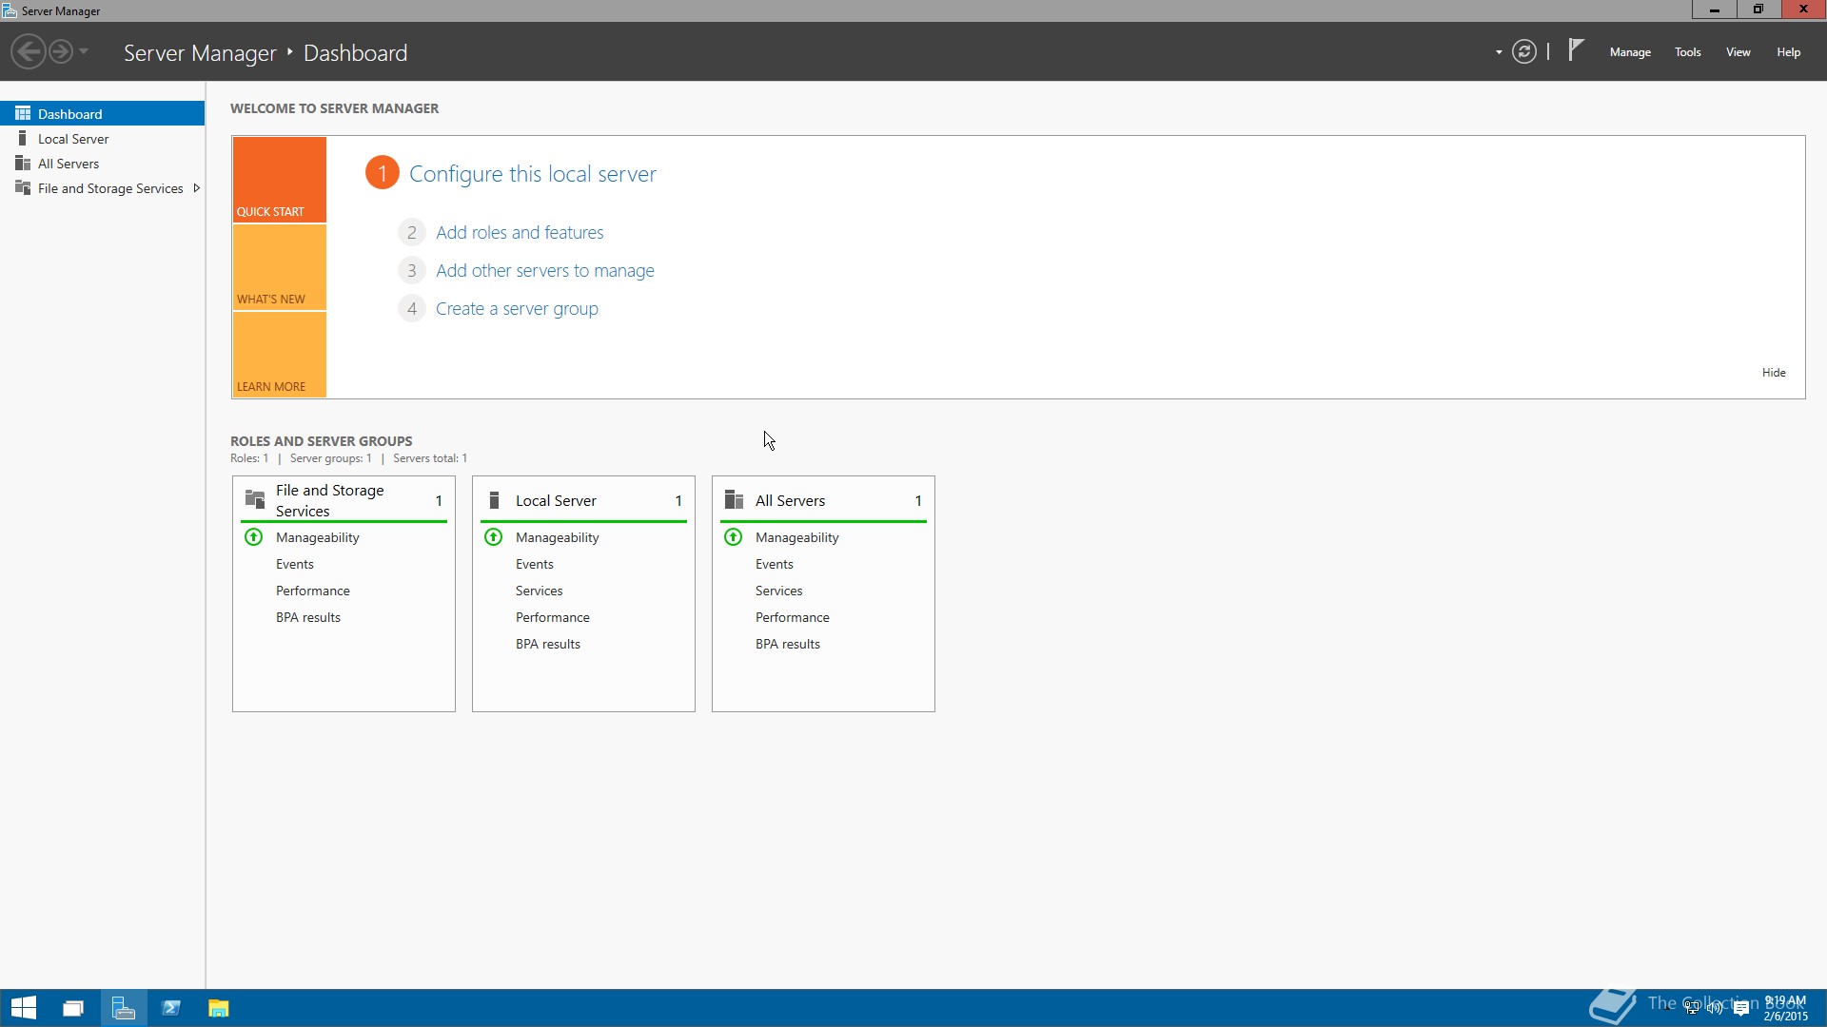The height and width of the screenshot is (1027, 1827).
Task: Open the Windows Start button
Action: pos(24,1008)
